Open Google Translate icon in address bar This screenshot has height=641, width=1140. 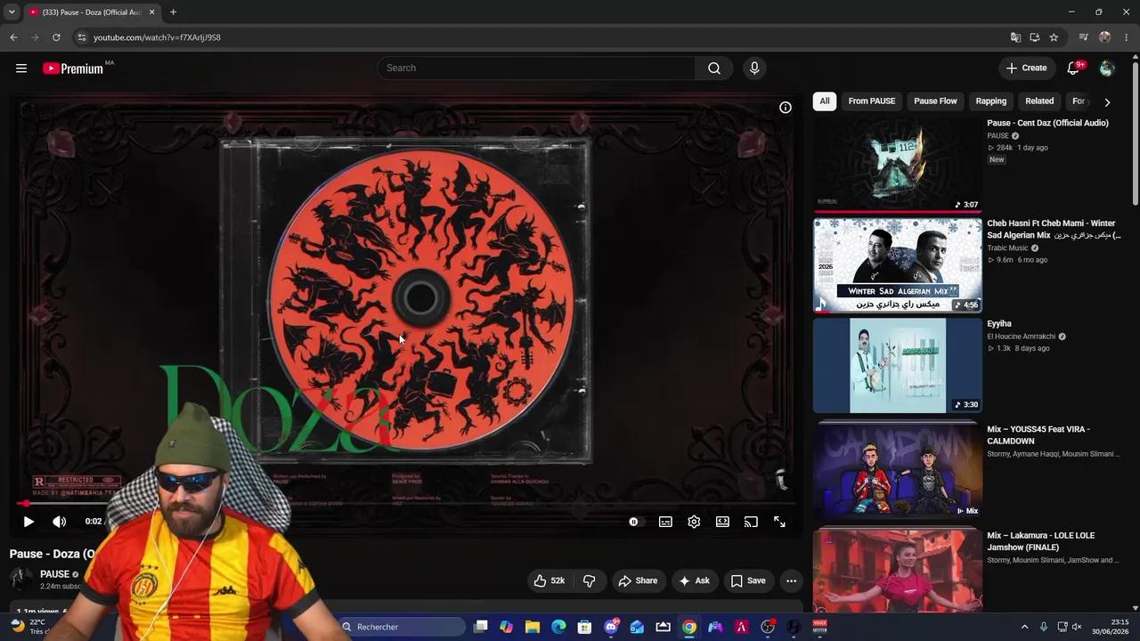click(1015, 37)
